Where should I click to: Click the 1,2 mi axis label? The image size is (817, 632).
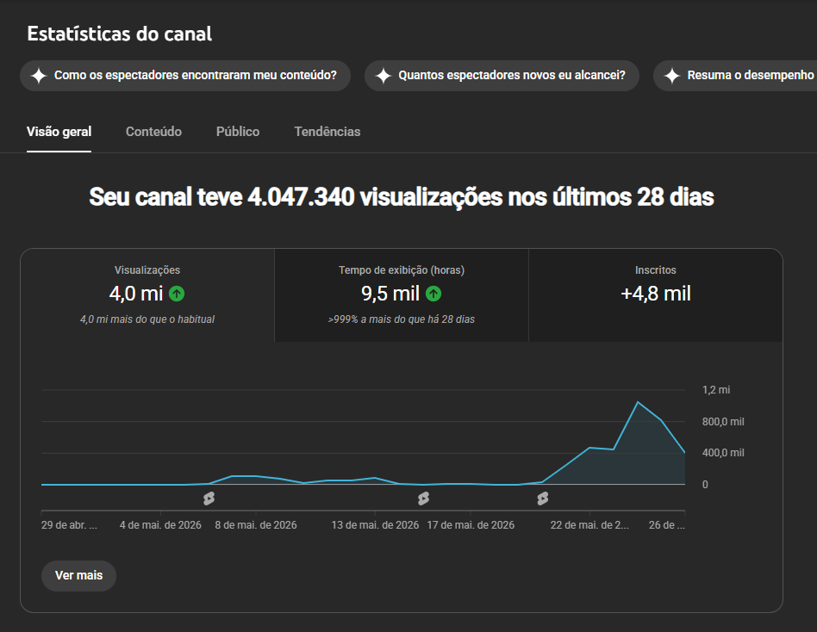(716, 390)
